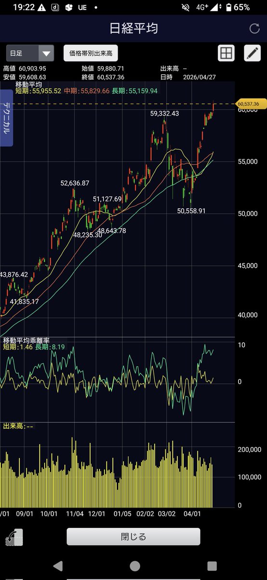Tap the 長期:55,159.94 moving average value
The height and width of the screenshot is (580, 267).
(x=134, y=91)
